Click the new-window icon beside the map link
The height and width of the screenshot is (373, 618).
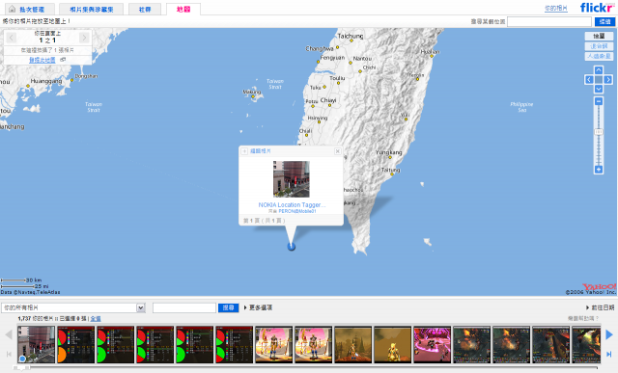63,60
